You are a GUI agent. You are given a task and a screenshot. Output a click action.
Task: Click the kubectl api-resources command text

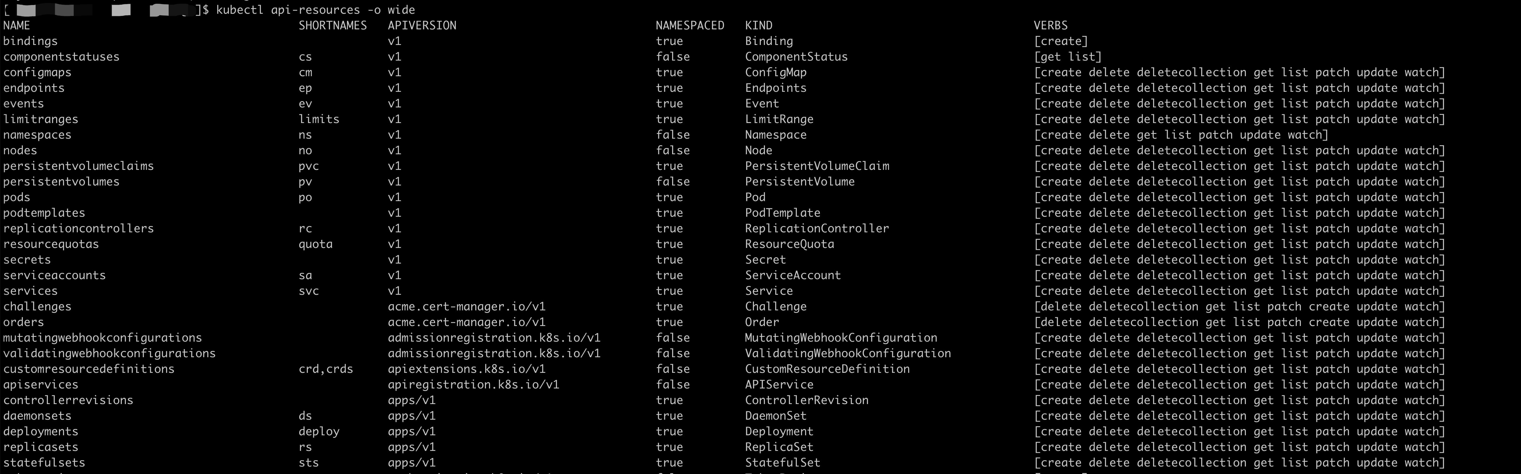tap(315, 10)
